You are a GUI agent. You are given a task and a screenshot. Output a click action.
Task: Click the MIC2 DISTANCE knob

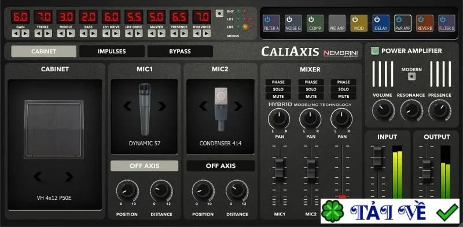tap(237, 191)
